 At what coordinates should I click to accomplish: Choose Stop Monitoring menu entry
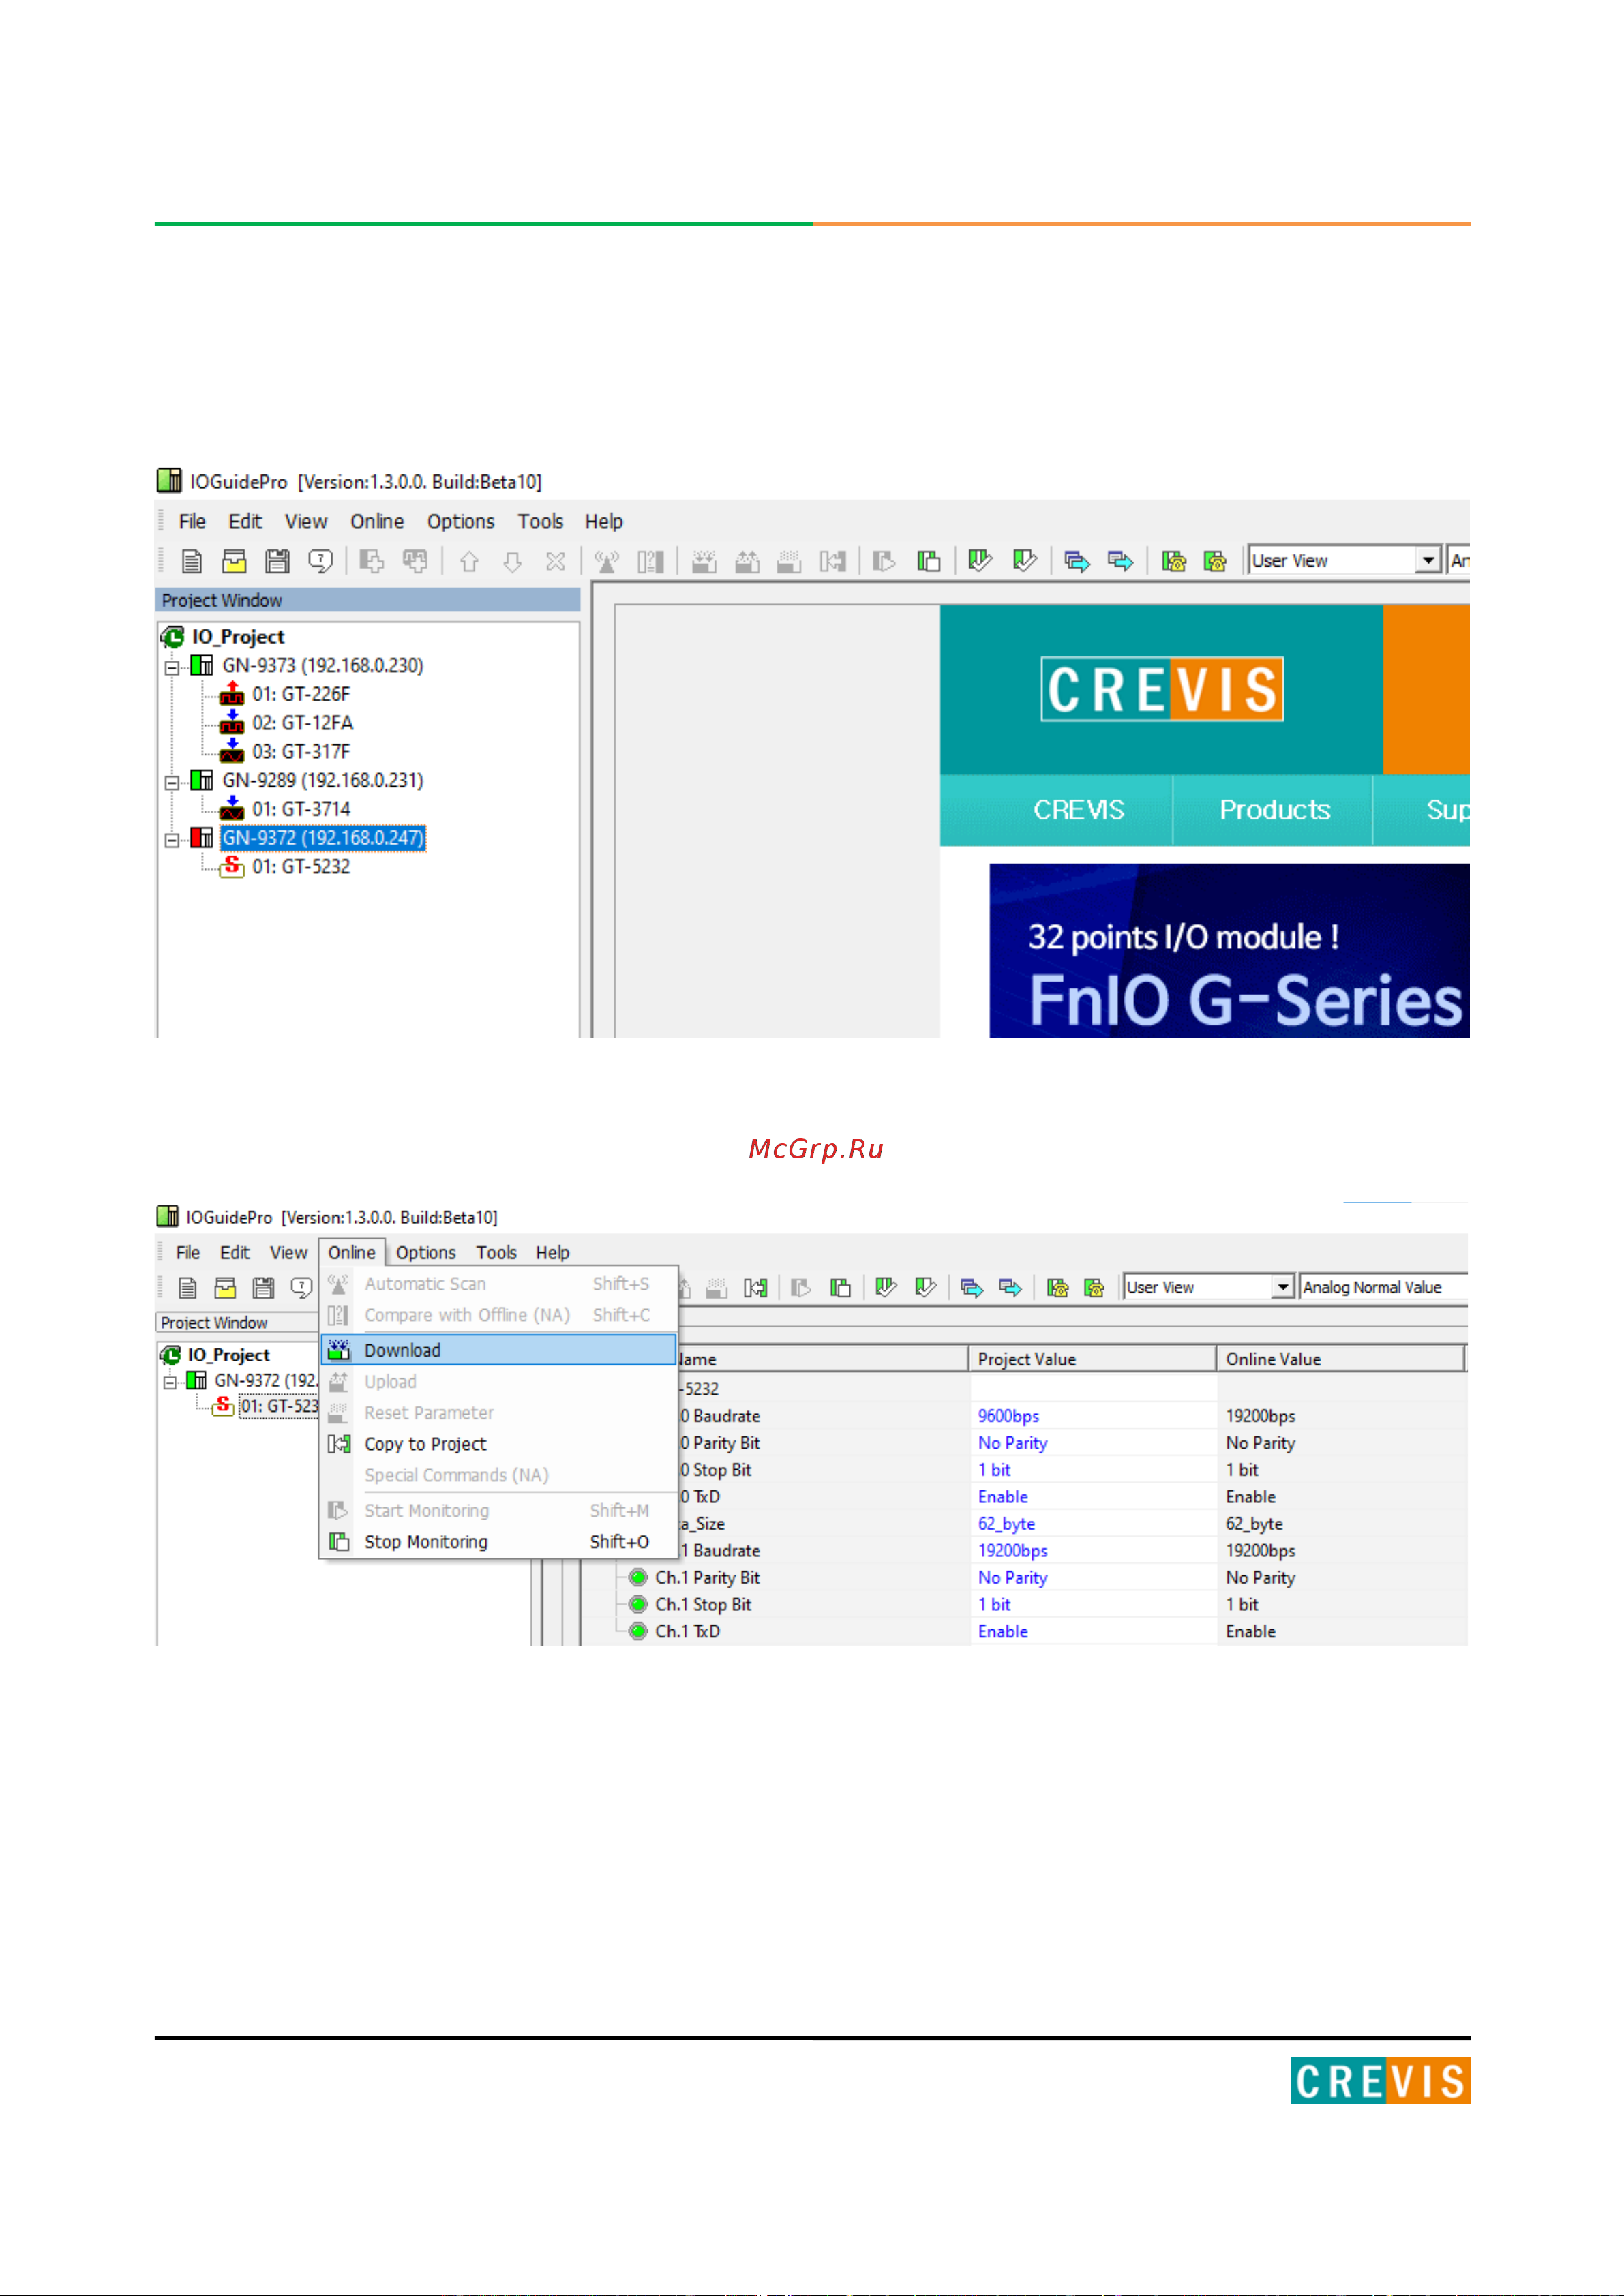tap(499, 1543)
